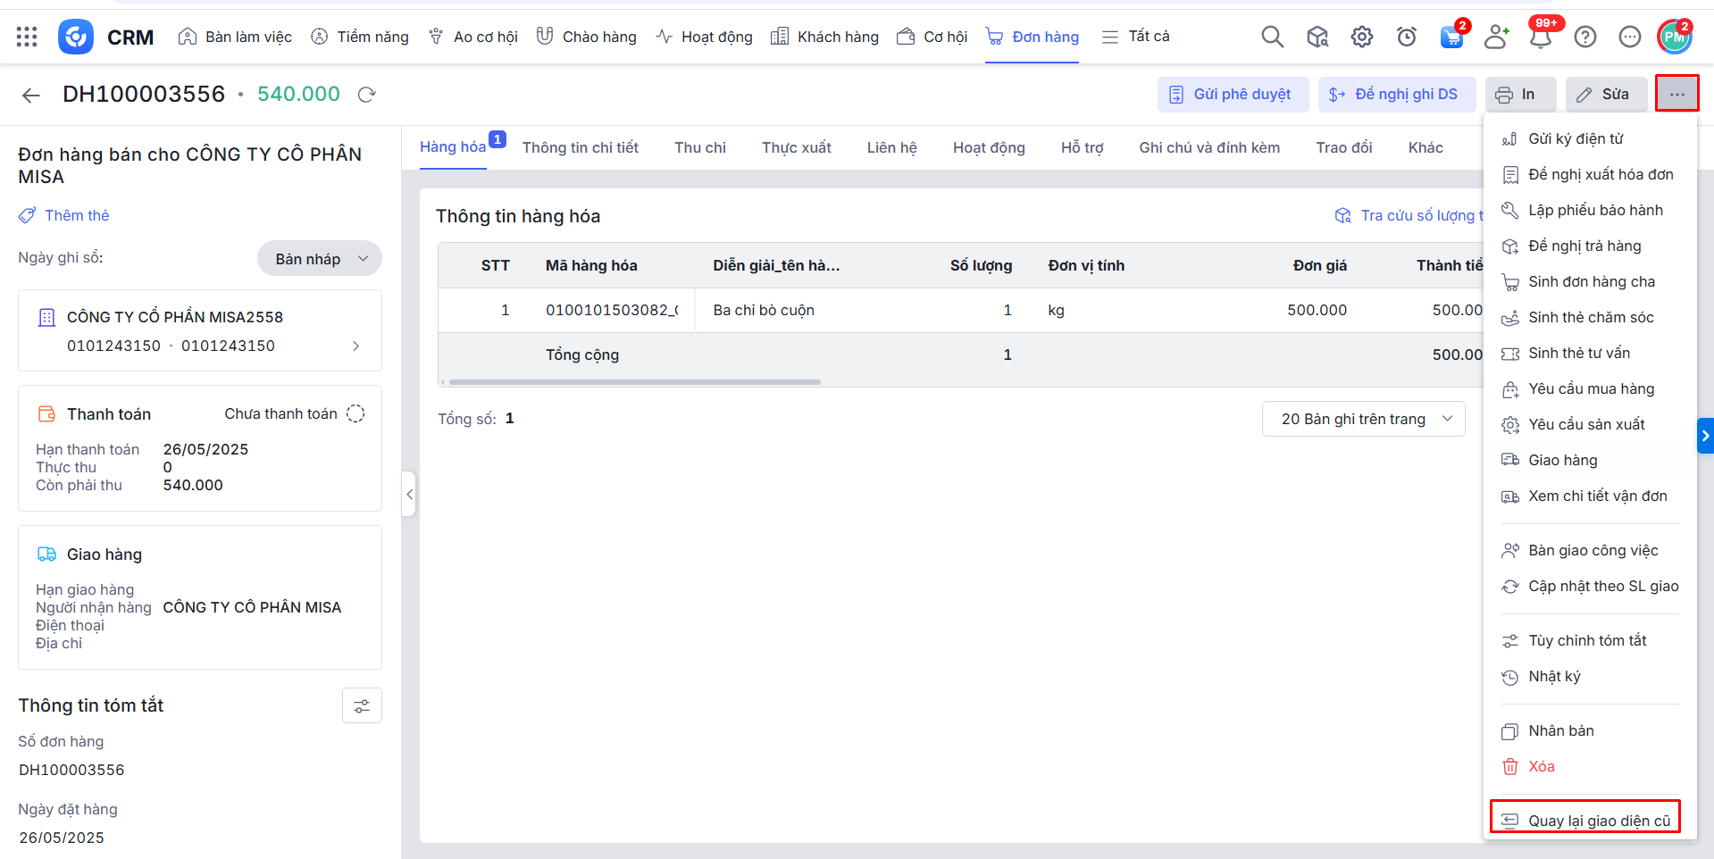Image resolution: width=1714 pixels, height=859 pixels.
Task: Click the Thêm thẻ link
Action: coord(77,215)
